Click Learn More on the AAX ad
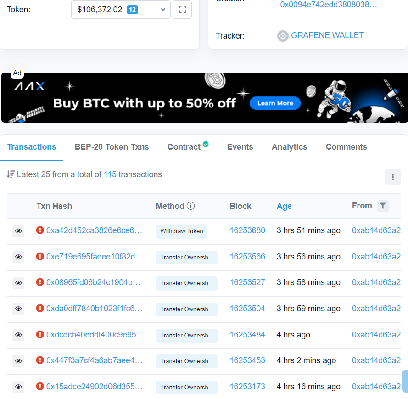This screenshot has width=408, height=399. tap(275, 103)
